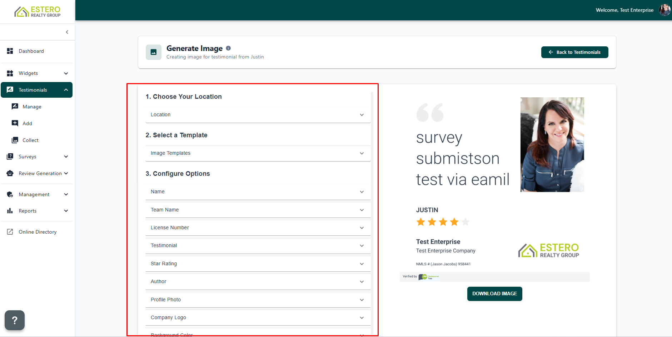
Task: Open the Add submenu item
Action: coord(28,123)
